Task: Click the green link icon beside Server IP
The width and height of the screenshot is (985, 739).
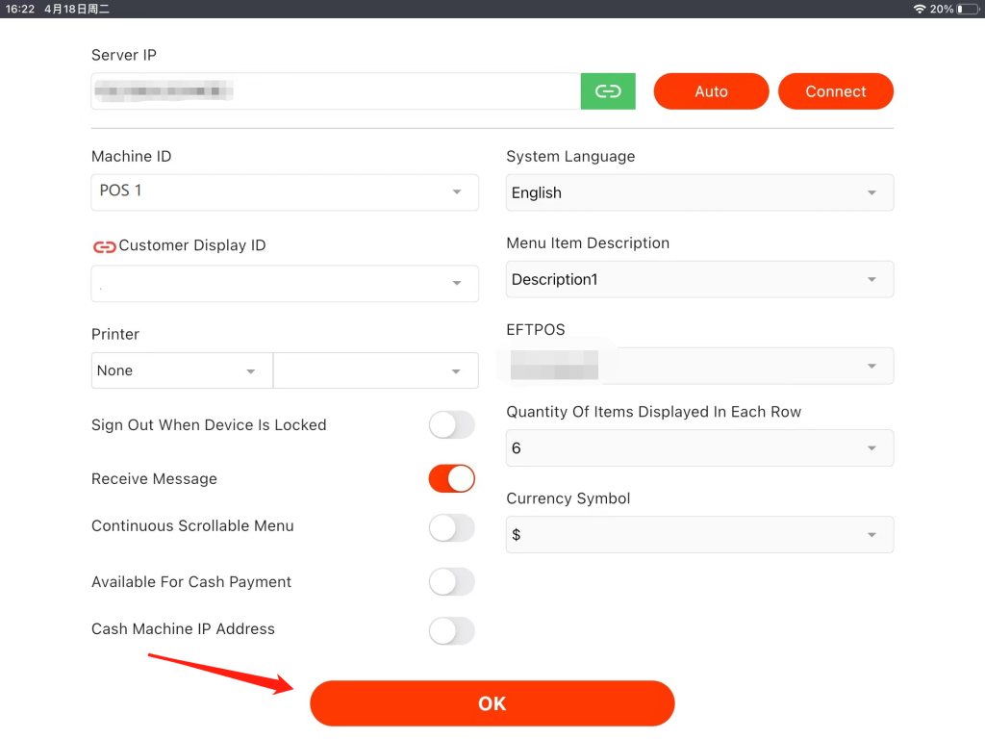Action: tap(607, 91)
